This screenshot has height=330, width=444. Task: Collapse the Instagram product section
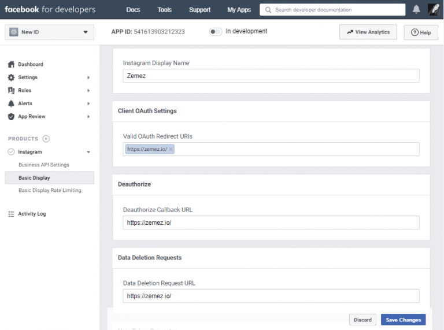click(x=88, y=152)
